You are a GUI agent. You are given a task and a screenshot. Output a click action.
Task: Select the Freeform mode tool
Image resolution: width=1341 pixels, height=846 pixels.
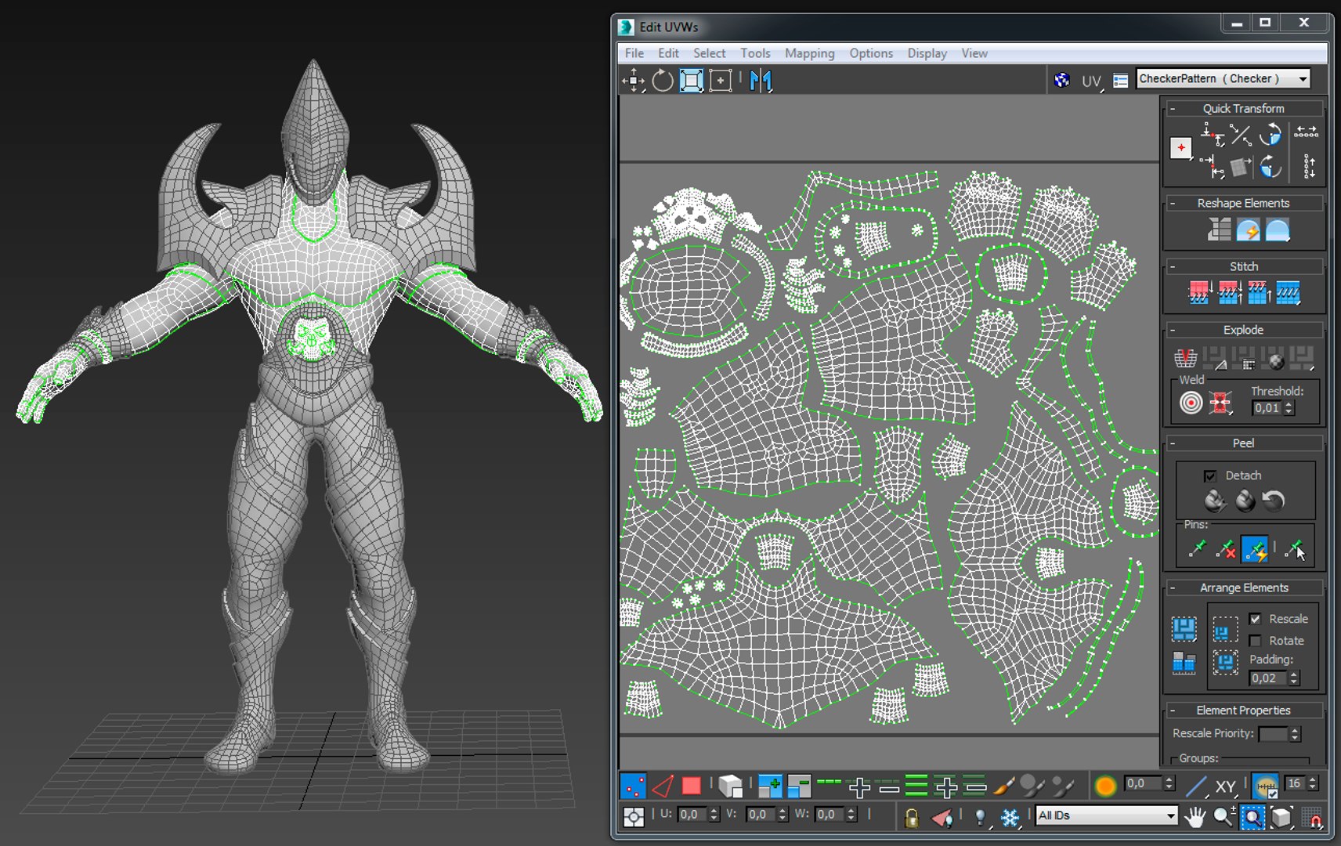(x=721, y=80)
